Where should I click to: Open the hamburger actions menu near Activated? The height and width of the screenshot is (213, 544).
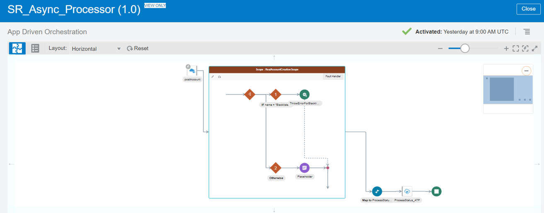[527, 32]
